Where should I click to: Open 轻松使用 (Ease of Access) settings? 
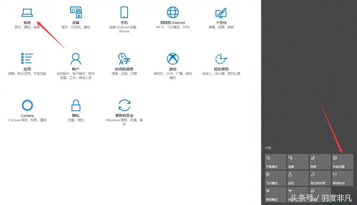pos(221,64)
